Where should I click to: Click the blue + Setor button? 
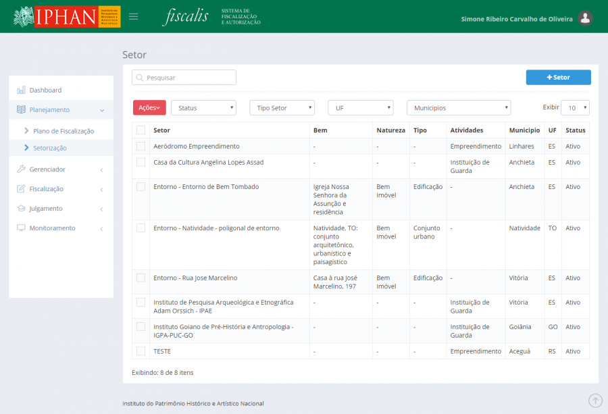pos(558,78)
